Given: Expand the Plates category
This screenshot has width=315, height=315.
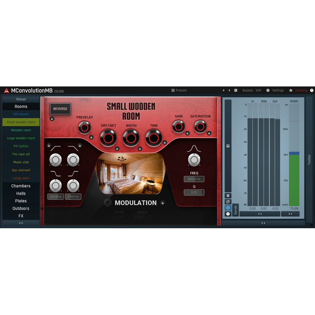Looking at the screenshot, I should pos(21,201).
